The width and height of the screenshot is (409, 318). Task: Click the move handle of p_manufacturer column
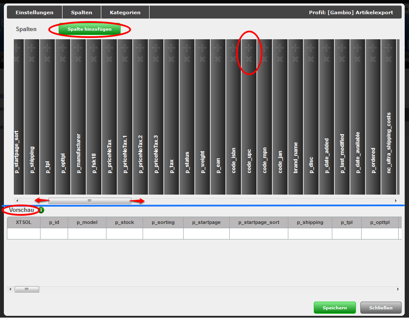[78, 48]
